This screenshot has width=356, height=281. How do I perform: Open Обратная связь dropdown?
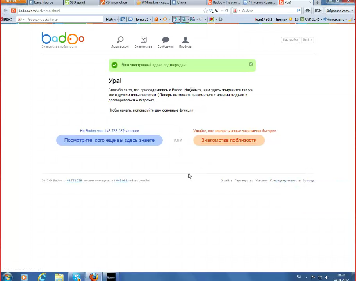coord(340,11)
